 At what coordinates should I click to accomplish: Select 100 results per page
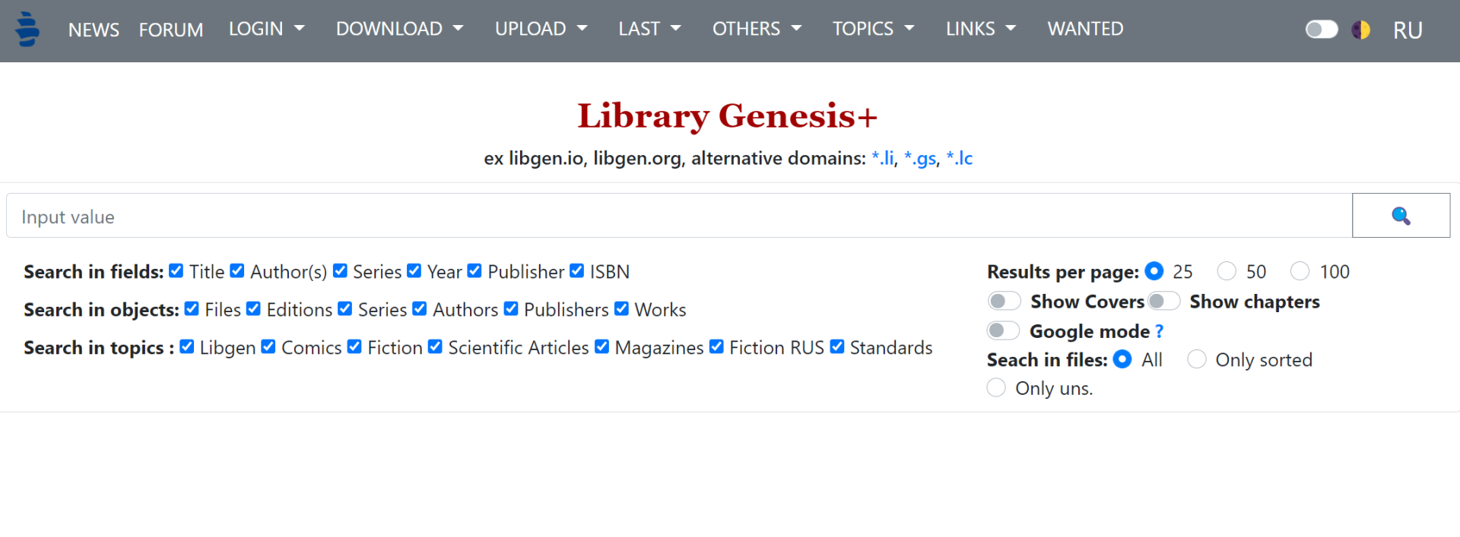tap(1300, 271)
